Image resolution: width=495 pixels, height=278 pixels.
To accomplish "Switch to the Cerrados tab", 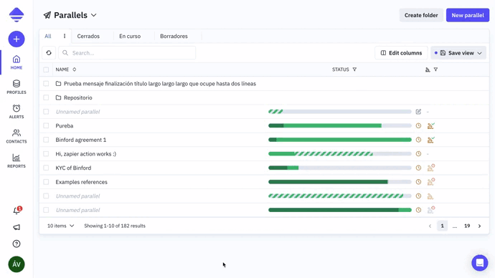I will (88, 37).
